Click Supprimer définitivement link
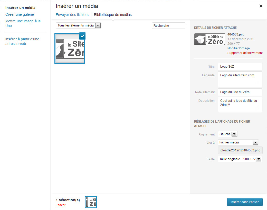 245,53
